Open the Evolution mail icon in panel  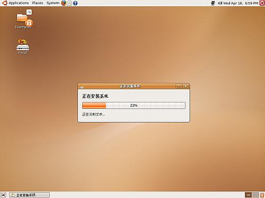tap(69, 3)
